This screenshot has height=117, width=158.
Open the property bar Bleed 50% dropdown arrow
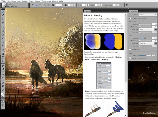(x=101, y=5)
